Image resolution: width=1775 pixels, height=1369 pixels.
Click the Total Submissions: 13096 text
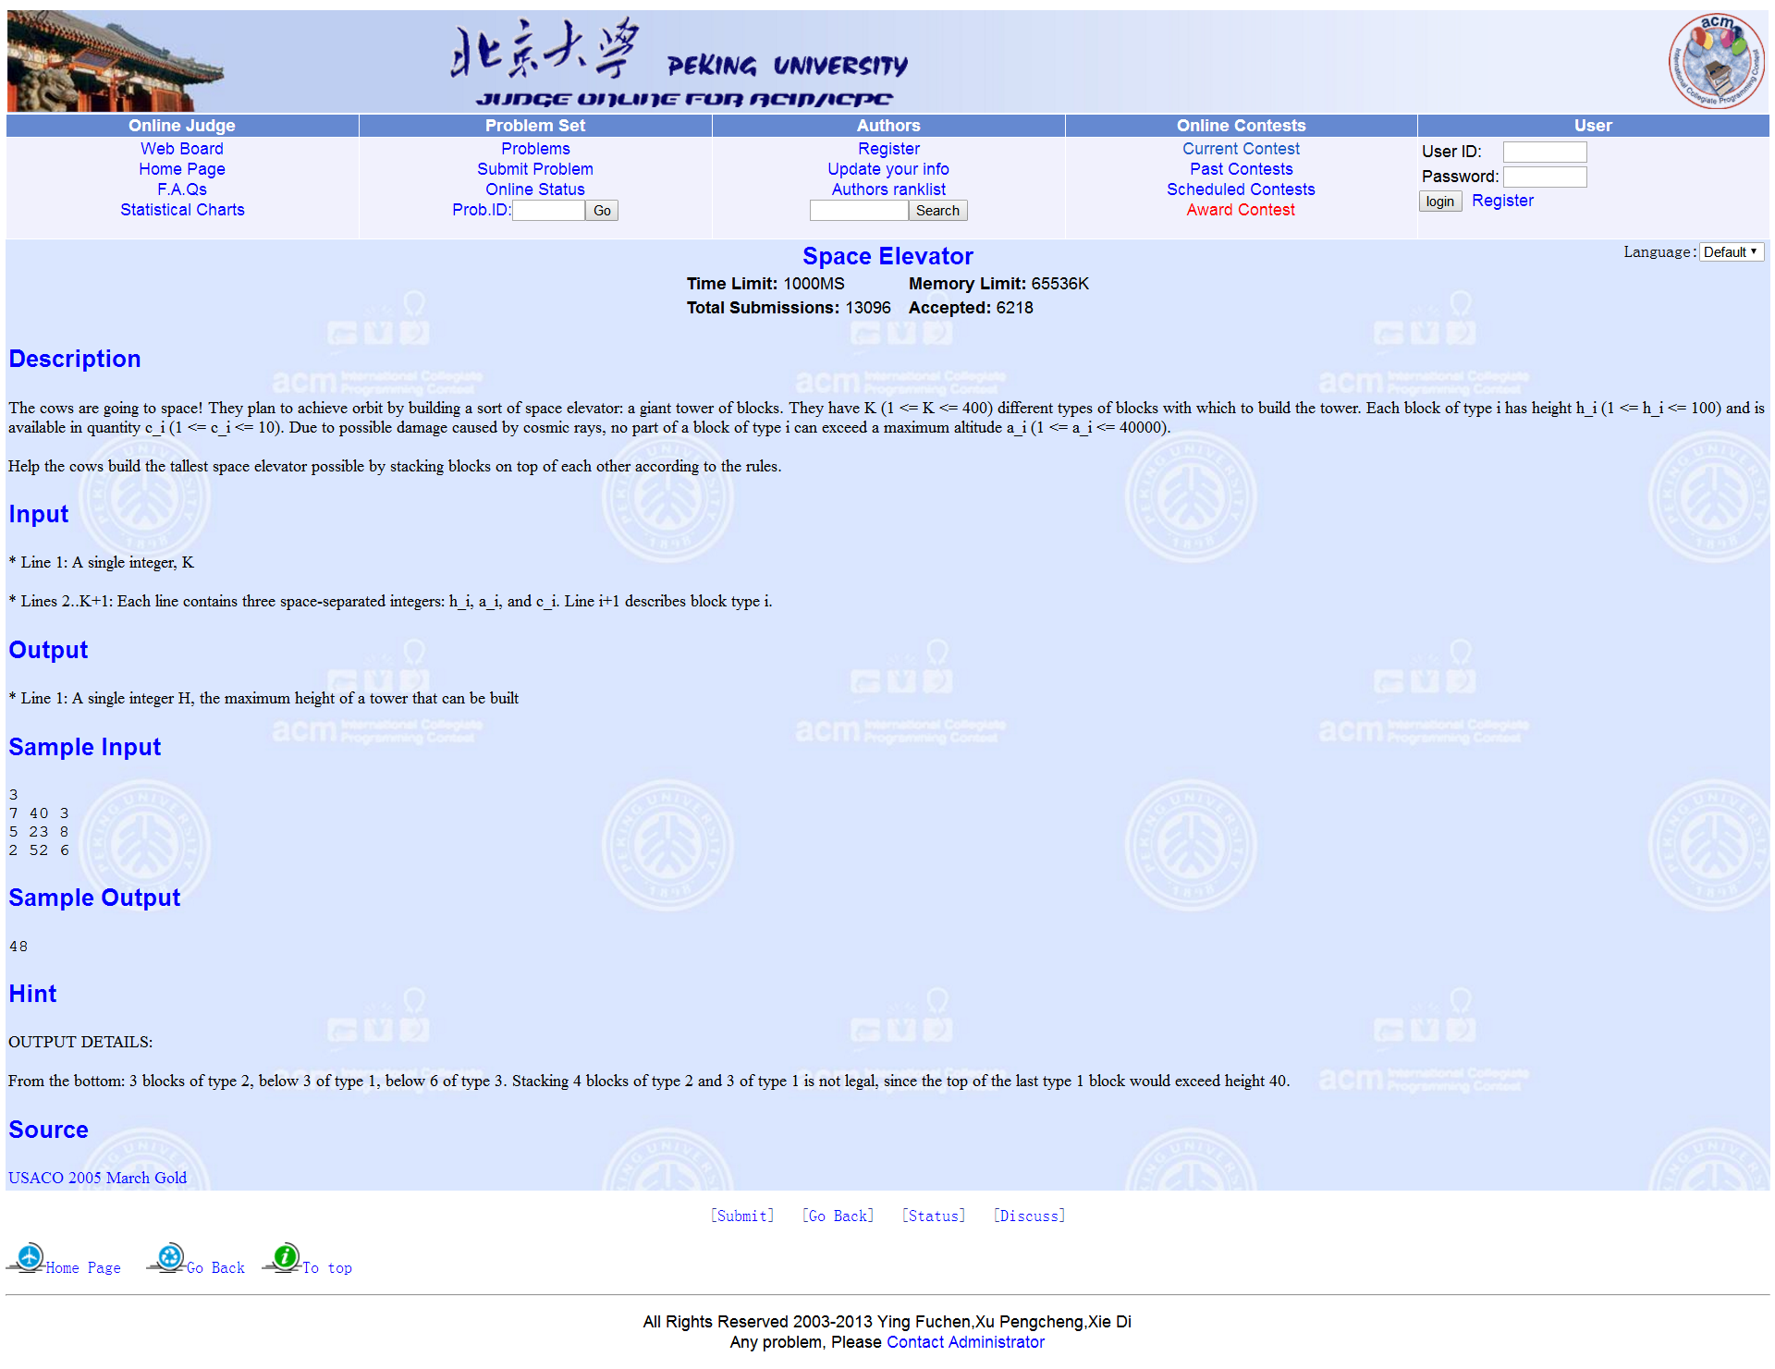click(x=789, y=308)
